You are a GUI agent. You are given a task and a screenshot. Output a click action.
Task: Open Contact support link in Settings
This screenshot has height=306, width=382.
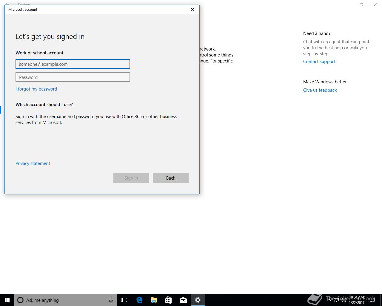319,62
